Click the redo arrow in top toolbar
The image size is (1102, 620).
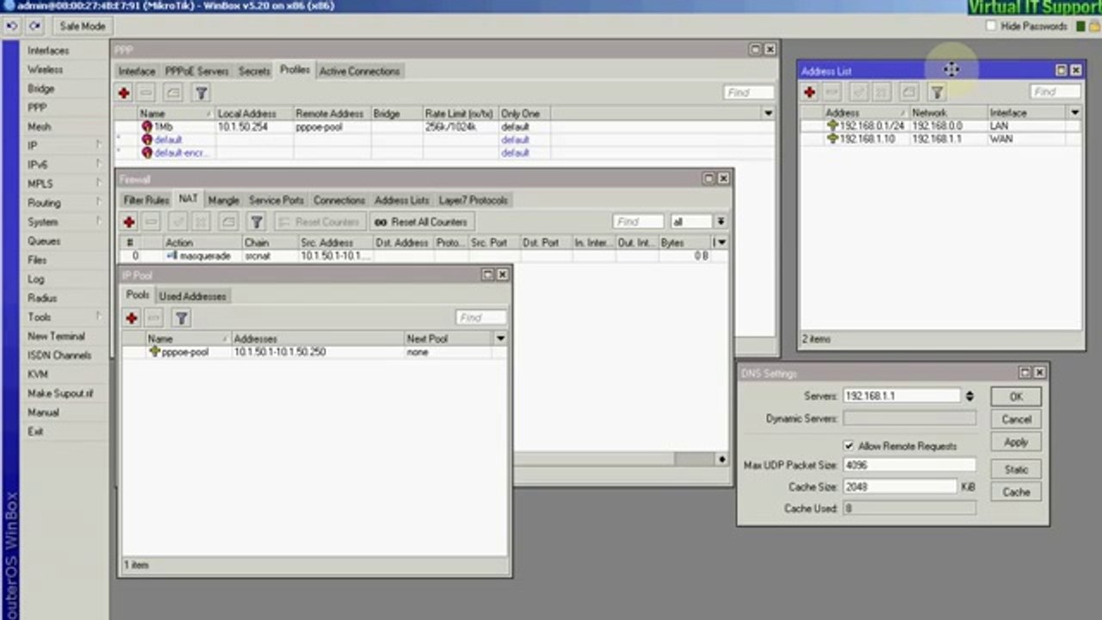[x=35, y=26]
